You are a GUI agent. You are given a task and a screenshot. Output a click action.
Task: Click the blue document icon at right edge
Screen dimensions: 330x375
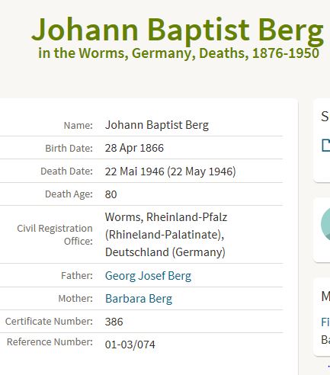[x=326, y=146]
